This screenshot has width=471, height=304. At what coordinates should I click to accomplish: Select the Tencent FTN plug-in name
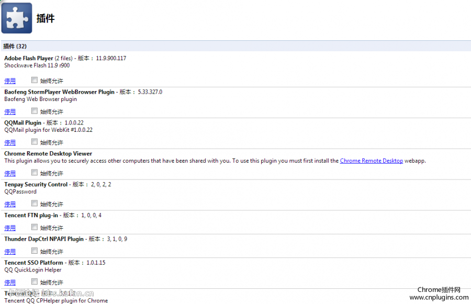tap(31, 216)
